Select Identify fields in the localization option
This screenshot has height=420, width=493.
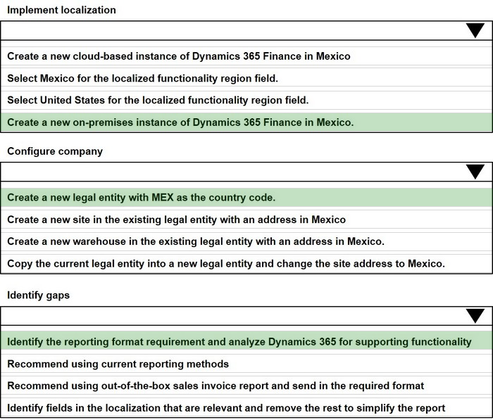click(246, 408)
